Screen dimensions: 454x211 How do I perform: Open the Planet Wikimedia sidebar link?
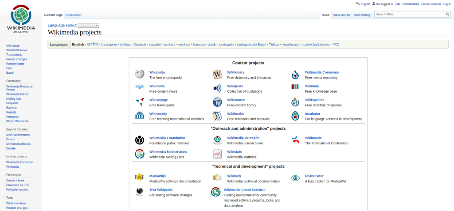(17, 121)
